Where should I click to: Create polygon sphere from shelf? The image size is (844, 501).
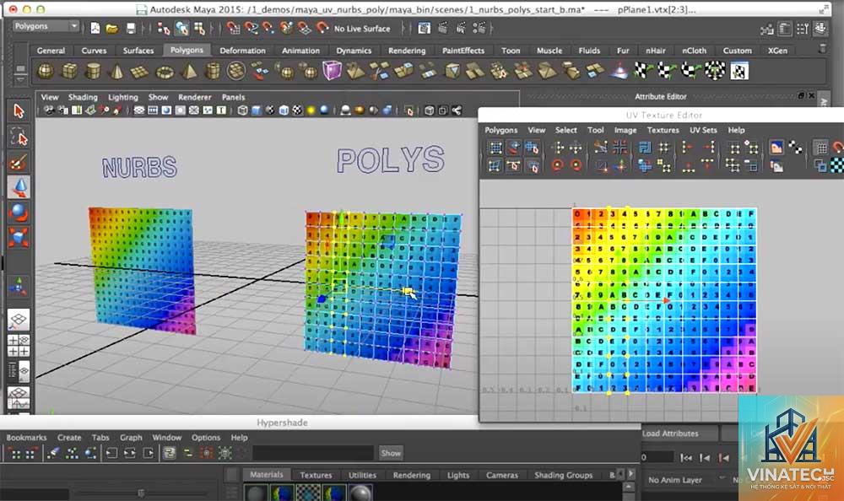[46, 71]
